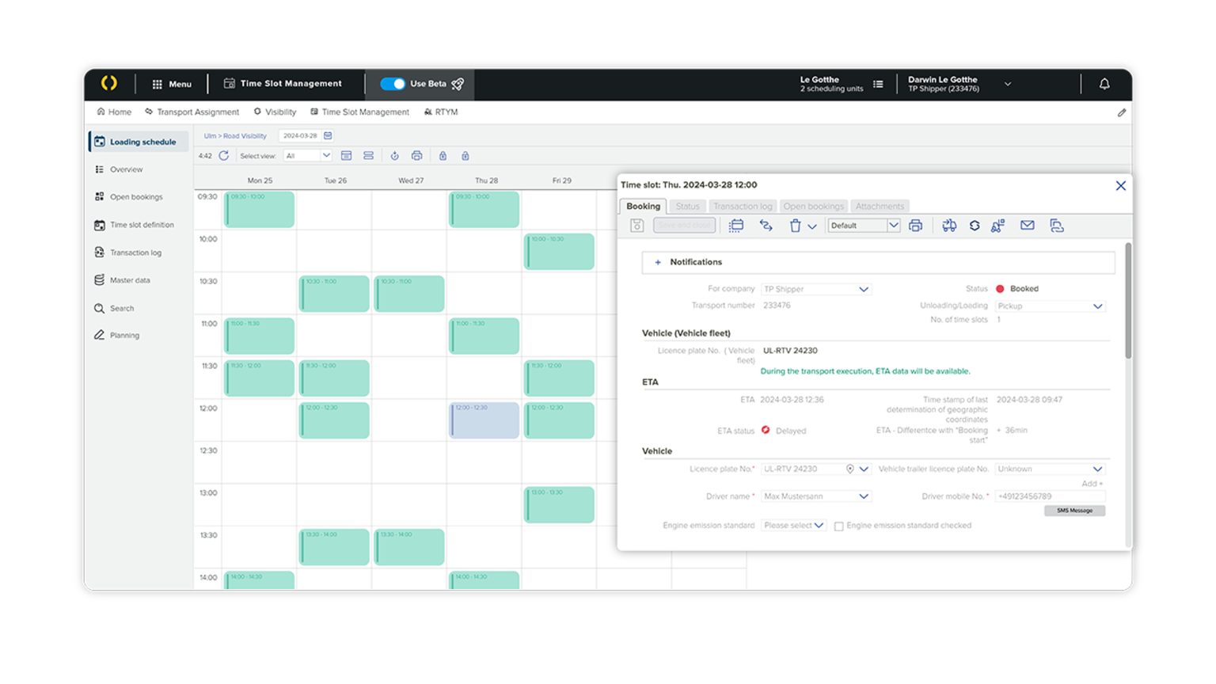Screen dimensions: 1216x684
Task: Change Unloading/Loading from the Pickup dropdown
Action: click(x=1049, y=306)
